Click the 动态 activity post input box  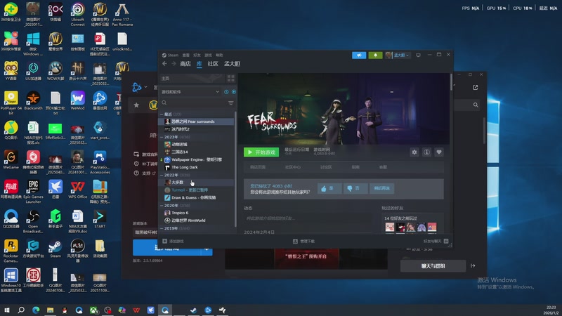pos(308,218)
